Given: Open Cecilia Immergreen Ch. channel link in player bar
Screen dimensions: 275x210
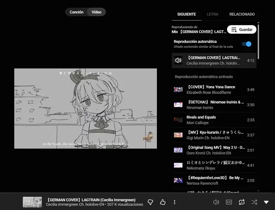Looking at the screenshot, I should click(x=75, y=205).
